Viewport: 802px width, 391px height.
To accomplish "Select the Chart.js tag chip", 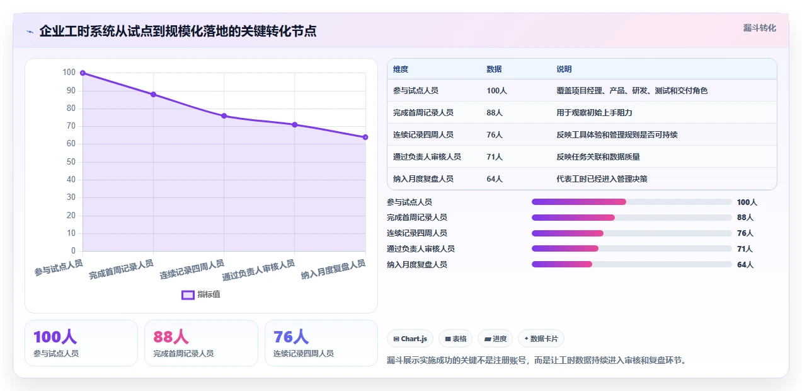I will click(x=410, y=339).
